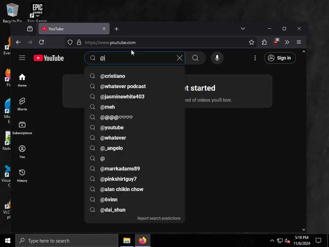Click Report search predictions link
The width and height of the screenshot is (329, 247).
point(159,218)
